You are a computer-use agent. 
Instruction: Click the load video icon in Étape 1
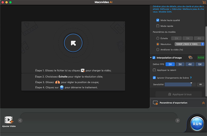click(x=83, y=71)
